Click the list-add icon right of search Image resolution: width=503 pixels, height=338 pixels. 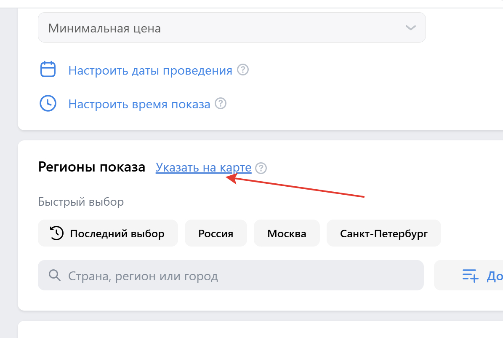click(470, 276)
